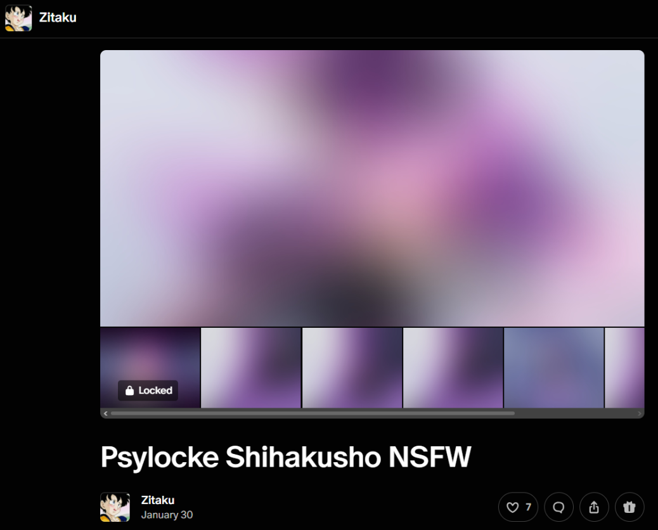Viewport: 658px width, 530px height.
Task: Like the post with heart button
Action: pos(519,507)
